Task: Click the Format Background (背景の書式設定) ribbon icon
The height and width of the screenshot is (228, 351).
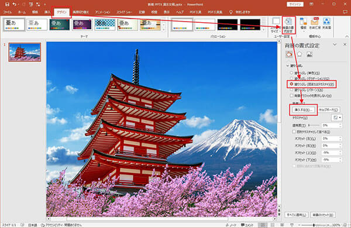Action: pyautogui.click(x=288, y=25)
